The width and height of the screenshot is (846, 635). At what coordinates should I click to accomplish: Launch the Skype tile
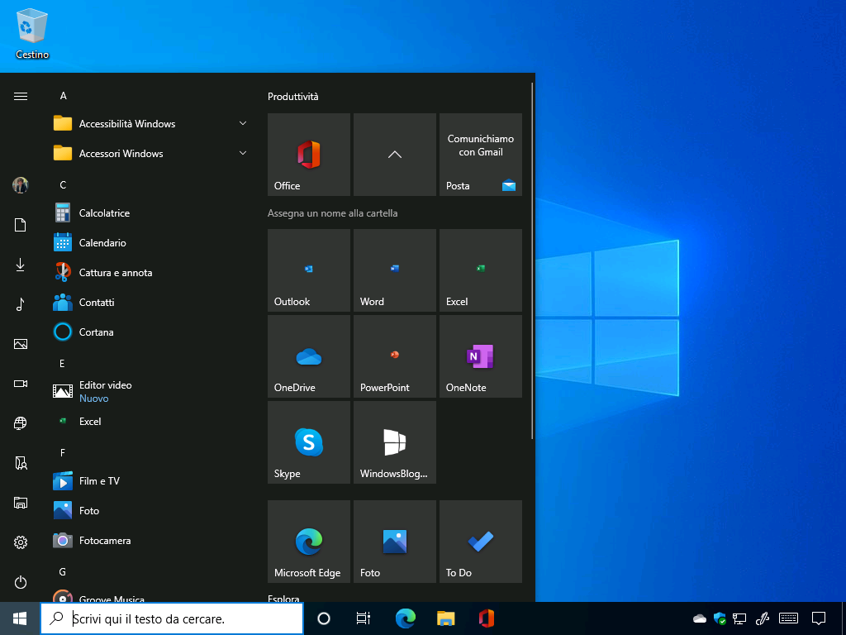coord(309,442)
